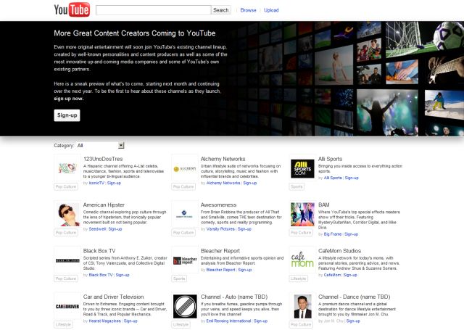The image size is (464, 330).
Task: Follow the Varsity Pictures link
Action: 220,228
